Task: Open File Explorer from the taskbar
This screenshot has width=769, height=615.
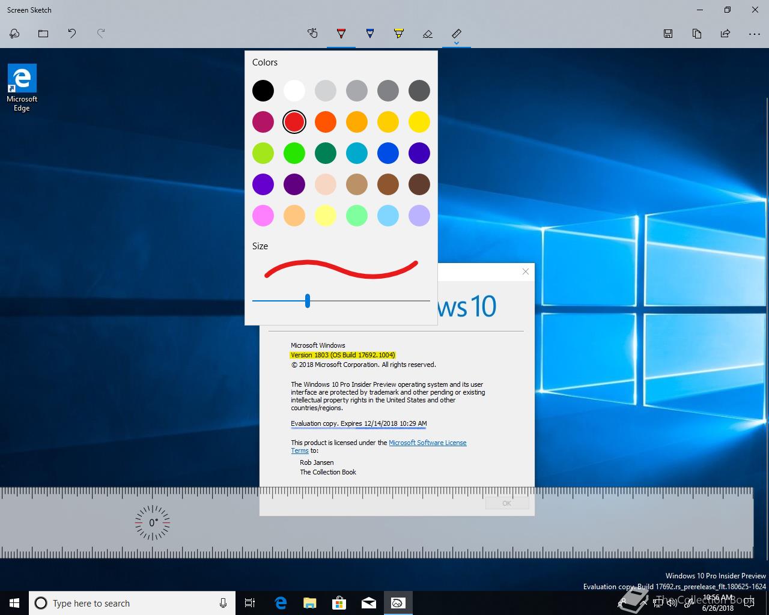Action: 310,603
